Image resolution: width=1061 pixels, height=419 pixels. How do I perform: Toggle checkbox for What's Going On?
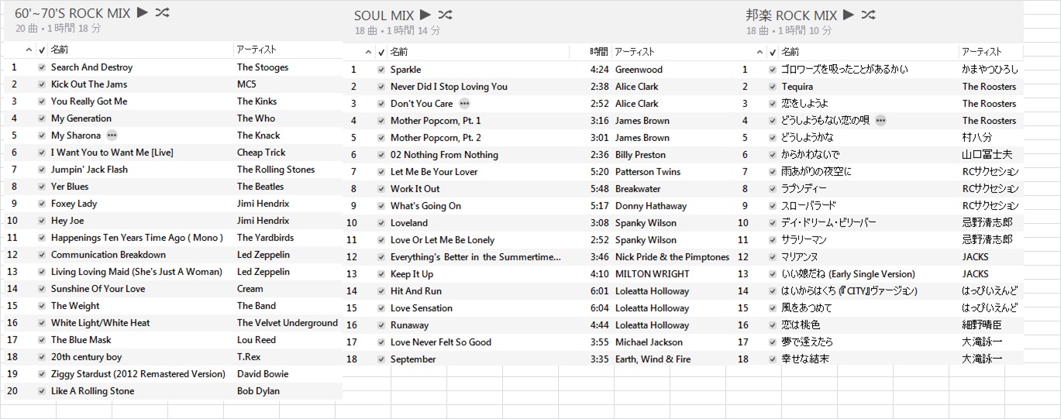point(381,206)
